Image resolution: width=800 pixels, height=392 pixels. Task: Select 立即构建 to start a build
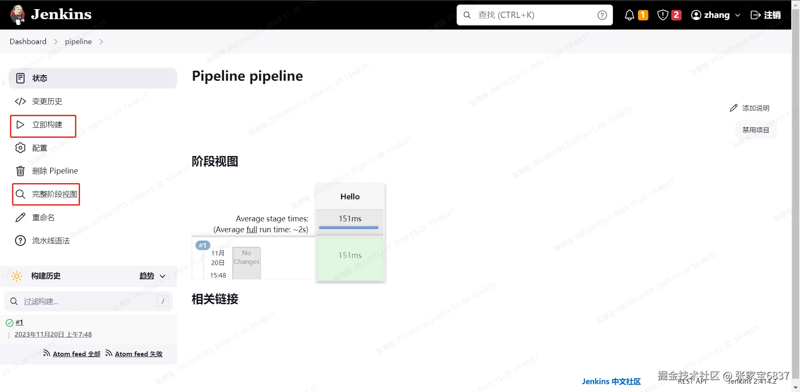point(47,124)
